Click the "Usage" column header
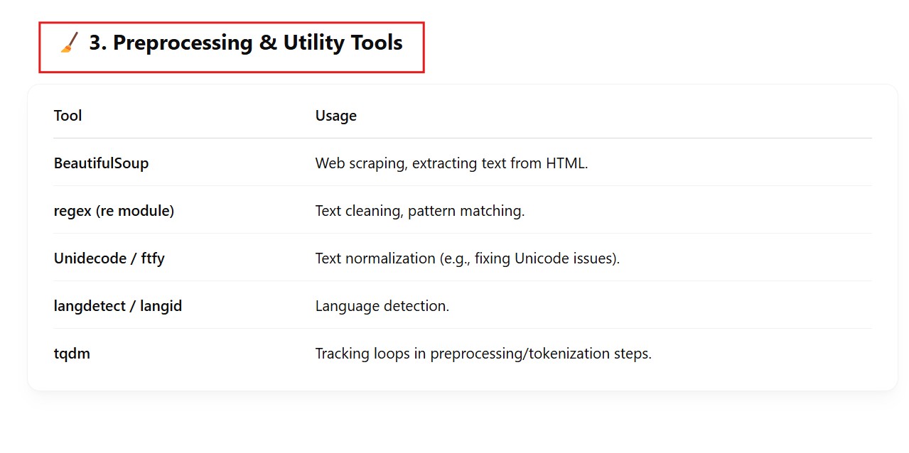The image size is (909, 453). pyautogui.click(x=335, y=116)
